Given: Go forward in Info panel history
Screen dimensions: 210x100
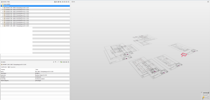Looking at the screenshot, I should (57, 62).
